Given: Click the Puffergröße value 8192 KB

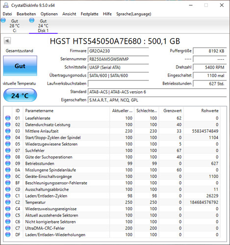Looking at the screenshot, I should coord(210,51).
